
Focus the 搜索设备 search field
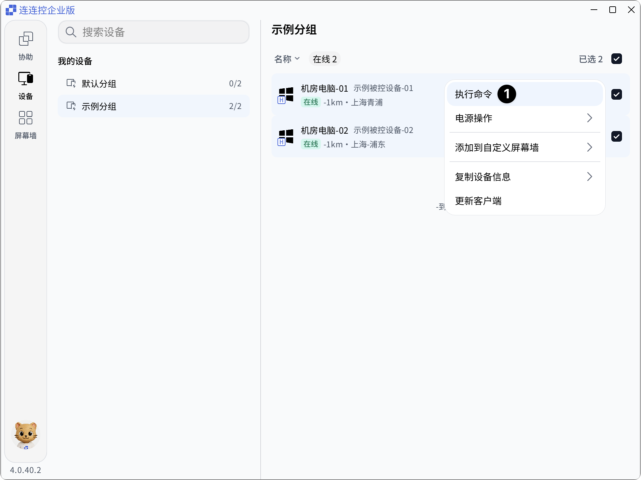pyautogui.click(x=154, y=32)
